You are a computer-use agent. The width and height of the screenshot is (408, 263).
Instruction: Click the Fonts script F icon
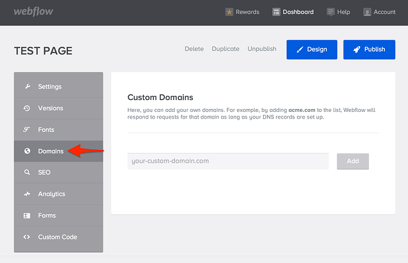coord(27,129)
